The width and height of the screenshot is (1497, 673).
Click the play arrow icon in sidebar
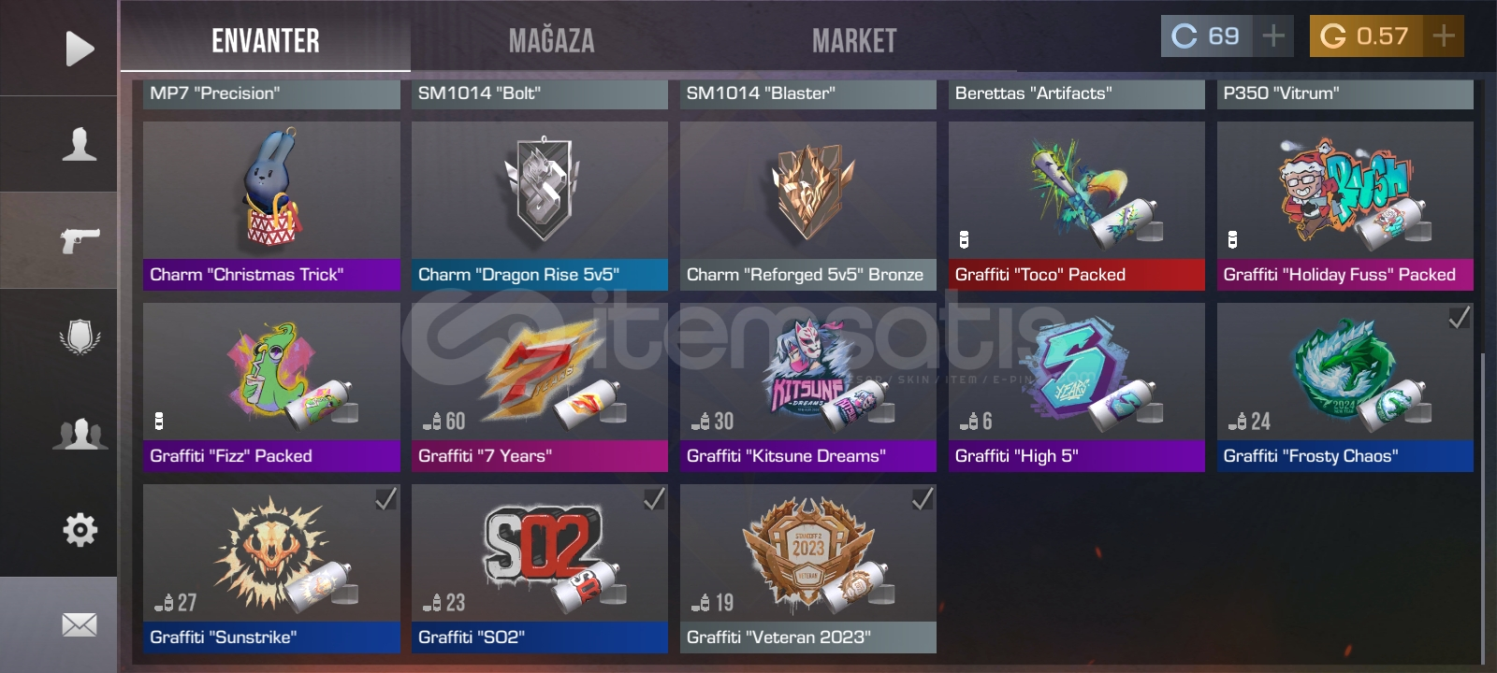click(x=80, y=49)
